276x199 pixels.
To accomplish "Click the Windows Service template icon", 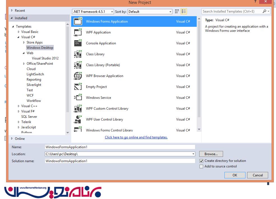I will pos(78,97).
